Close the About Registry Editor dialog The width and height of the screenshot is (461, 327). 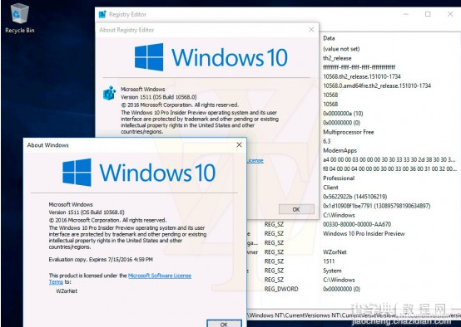point(311,30)
